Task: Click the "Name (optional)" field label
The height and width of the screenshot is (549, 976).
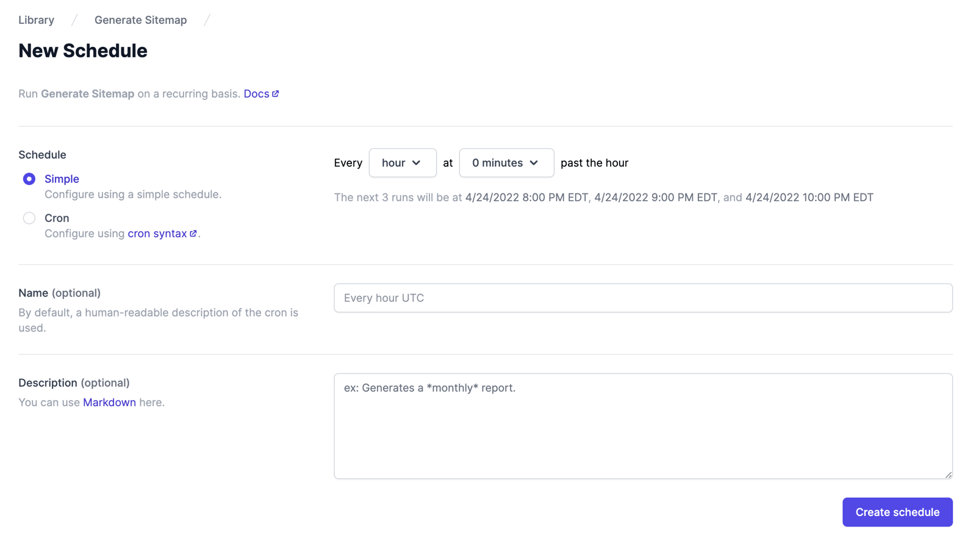Action: coord(59,293)
